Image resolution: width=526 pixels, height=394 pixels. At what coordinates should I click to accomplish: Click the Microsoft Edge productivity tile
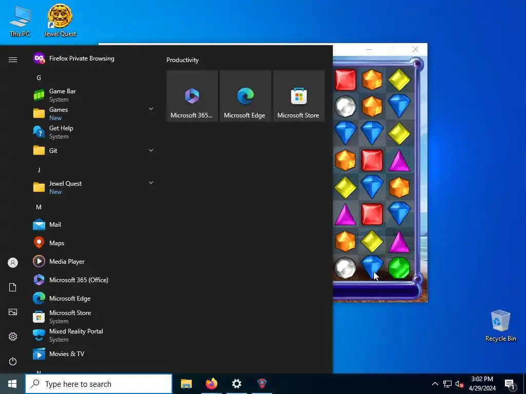pos(245,96)
